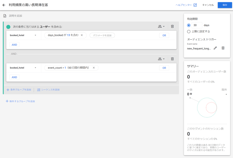Delete the second condition group trash icon

(x=172, y=59)
